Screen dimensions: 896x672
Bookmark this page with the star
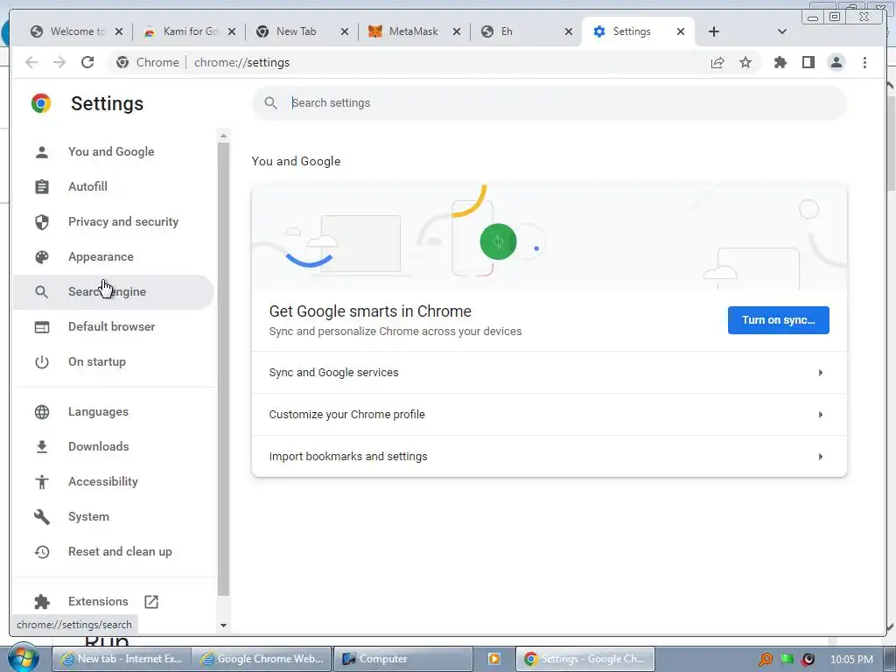click(745, 62)
